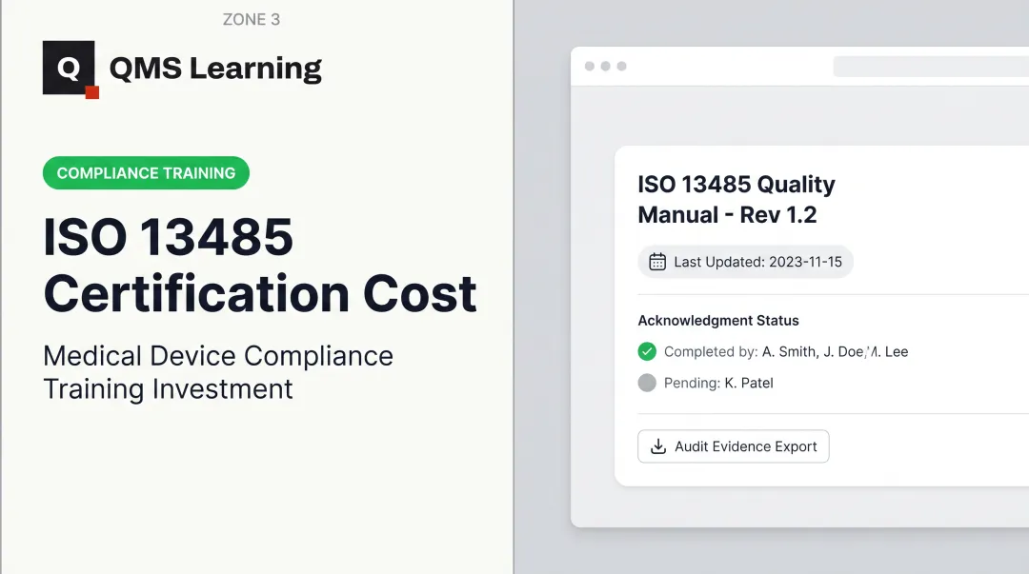Click the Audit Evidence Export button

[x=733, y=446]
